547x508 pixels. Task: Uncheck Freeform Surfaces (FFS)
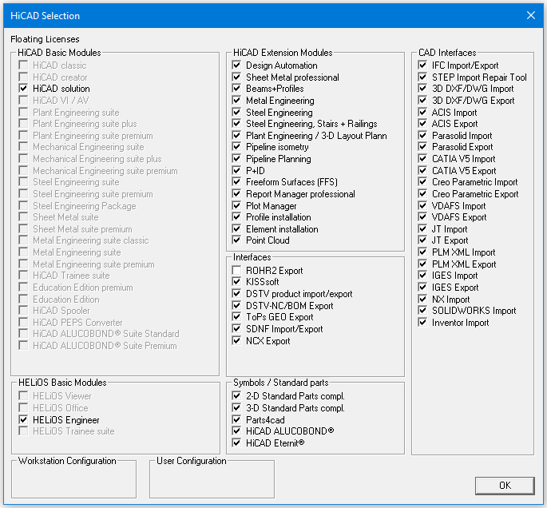pyautogui.click(x=236, y=182)
